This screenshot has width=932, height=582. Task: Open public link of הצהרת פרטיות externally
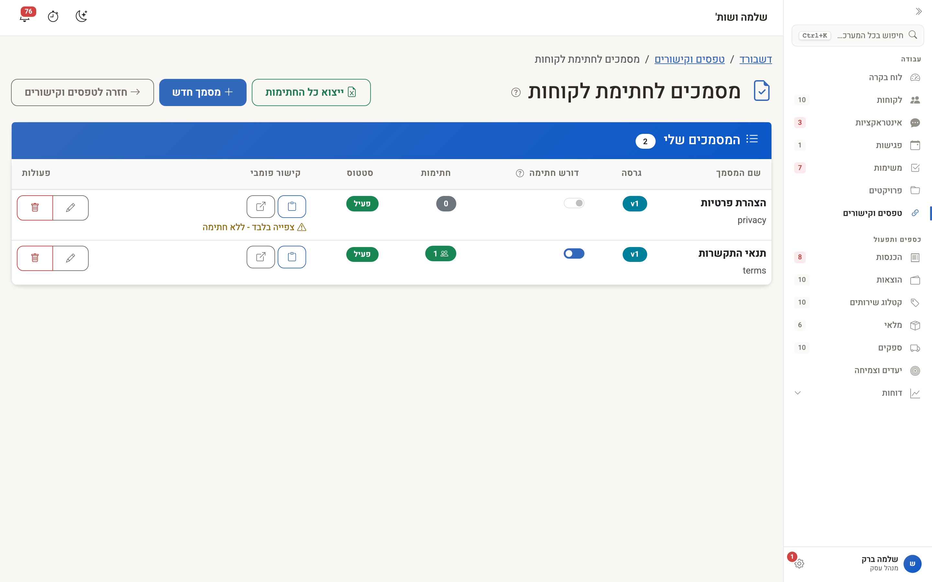[261, 207]
